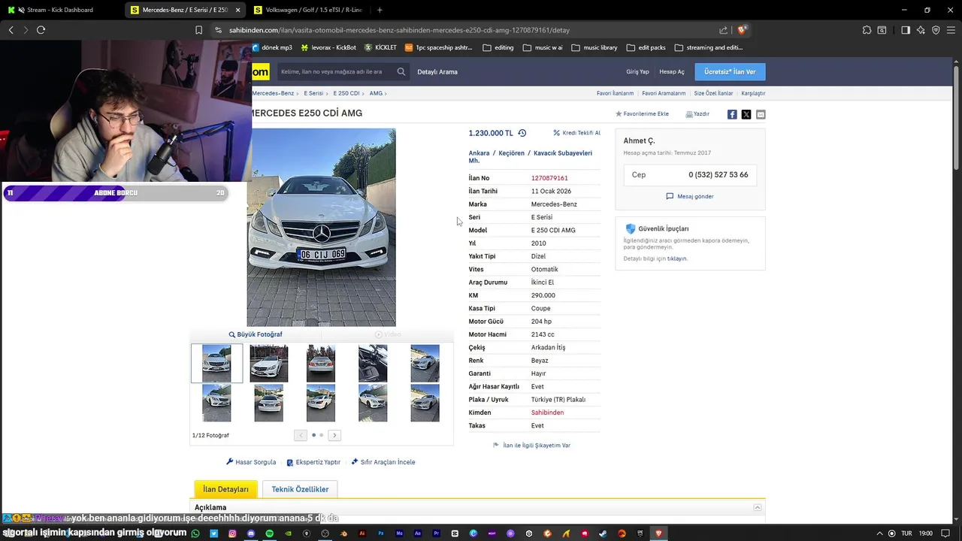Open Brave VPN shield icon
Screen dimensions: 962x541
click(x=936, y=30)
